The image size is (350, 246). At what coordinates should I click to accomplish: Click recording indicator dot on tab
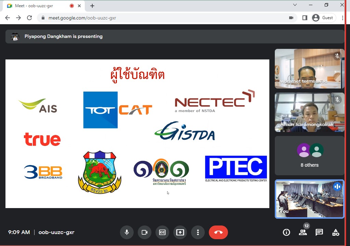[72, 6]
